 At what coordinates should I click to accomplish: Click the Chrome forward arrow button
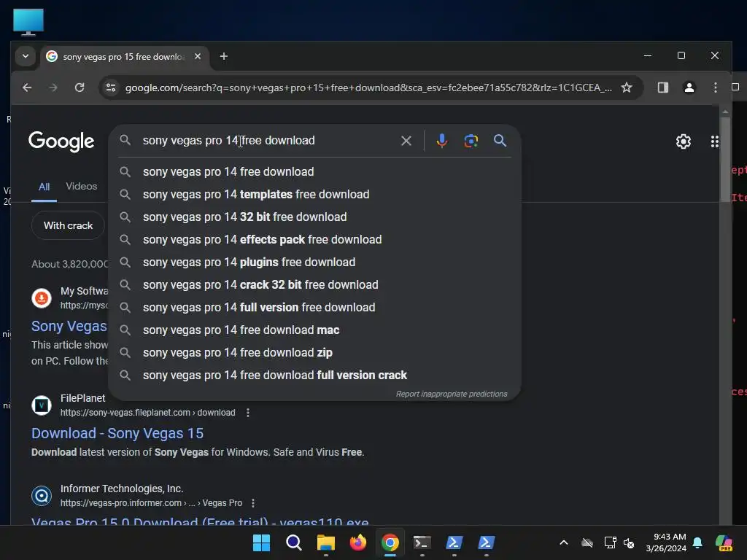coord(53,87)
